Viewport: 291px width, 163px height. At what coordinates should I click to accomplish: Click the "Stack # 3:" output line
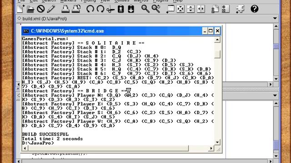(x=99, y=60)
